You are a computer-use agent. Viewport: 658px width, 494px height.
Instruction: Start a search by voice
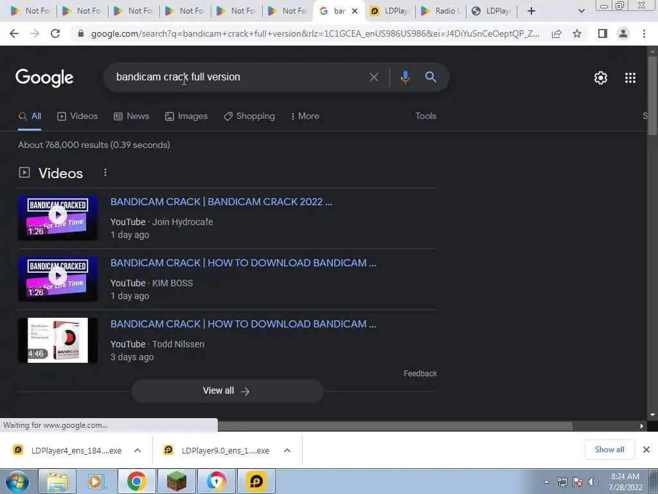tap(405, 77)
